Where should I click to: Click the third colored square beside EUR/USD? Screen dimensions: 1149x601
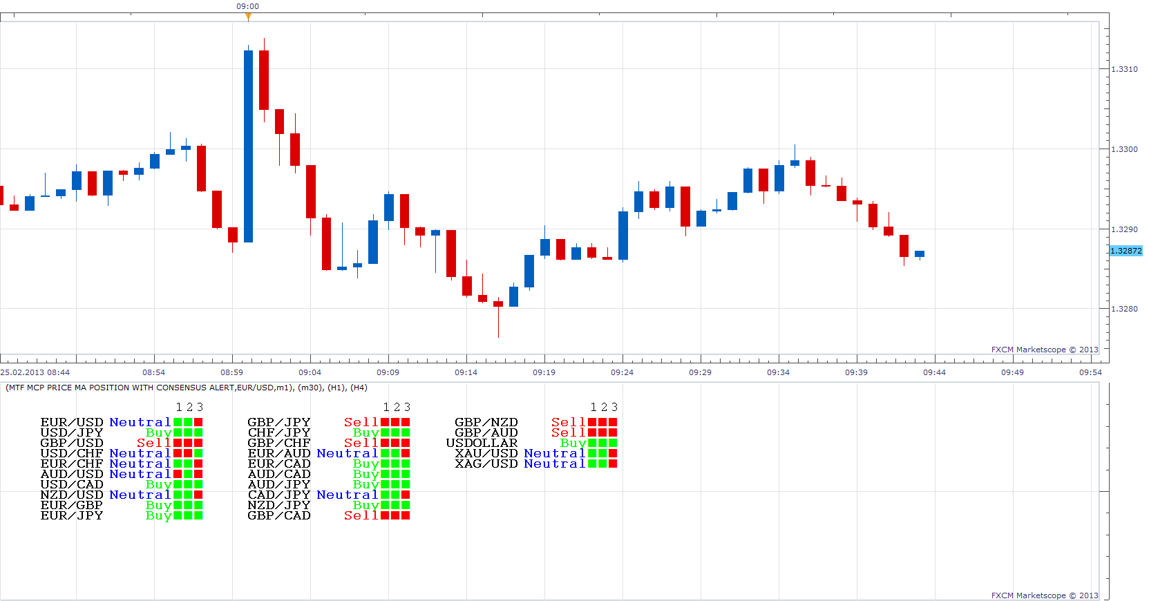198,422
